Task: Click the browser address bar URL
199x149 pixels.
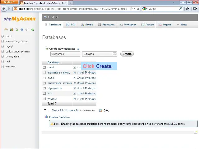Action: pos(74,9)
